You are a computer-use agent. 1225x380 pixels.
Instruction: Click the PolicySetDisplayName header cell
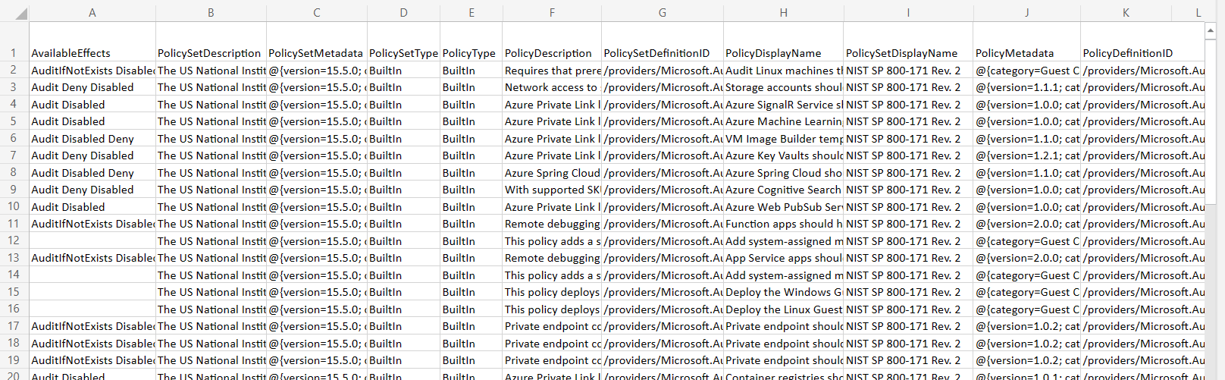point(908,42)
